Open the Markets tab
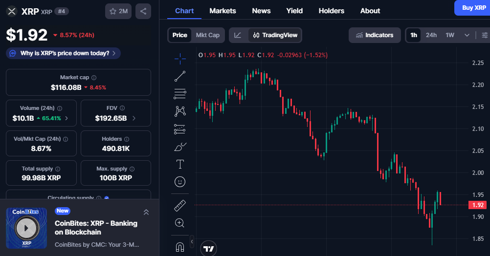 tap(223, 11)
